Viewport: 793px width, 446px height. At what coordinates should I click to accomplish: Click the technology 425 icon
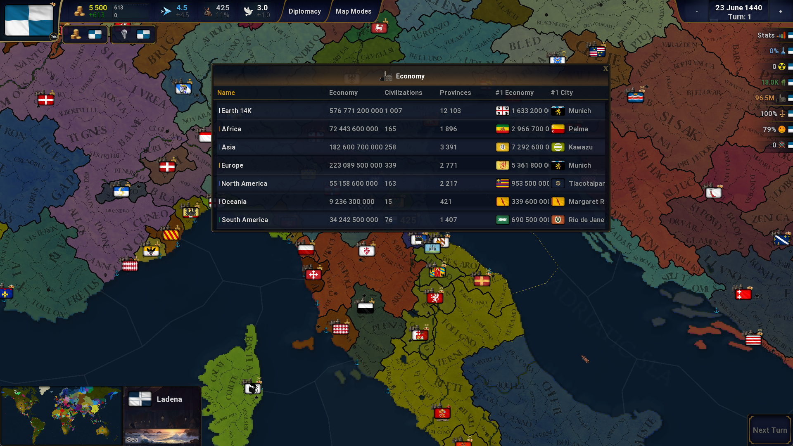pyautogui.click(x=207, y=12)
